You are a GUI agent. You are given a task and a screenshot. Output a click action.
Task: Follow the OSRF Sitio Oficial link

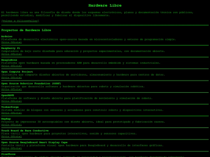click(x=12, y=90)
